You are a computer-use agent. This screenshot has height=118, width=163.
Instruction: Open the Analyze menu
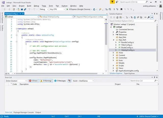pyautogui.click(x=64, y=6)
